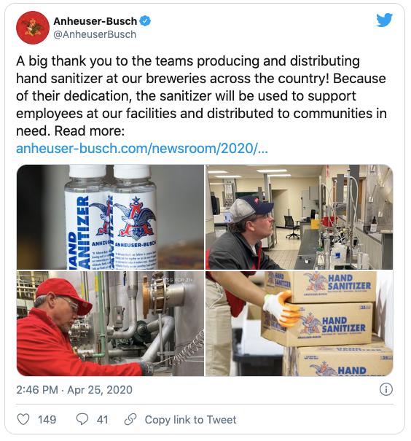Open the Anheuser-Busch profile avatar
Image resolution: width=411 pixels, height=441 pixels.
(33, 28)
